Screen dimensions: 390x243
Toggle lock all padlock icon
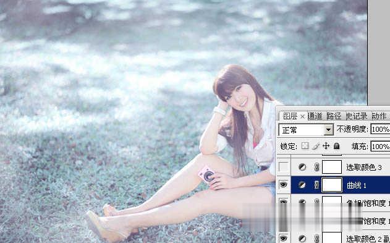336,146
